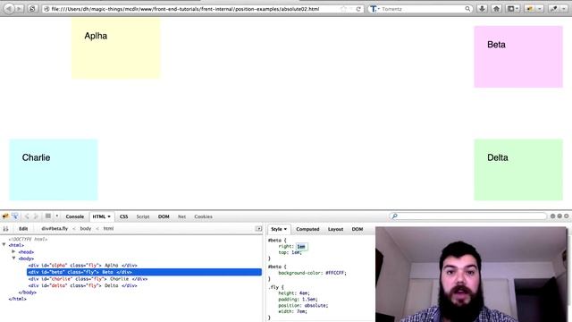
Task: Switch to the Net panel tab
Action: coord(181,216)
